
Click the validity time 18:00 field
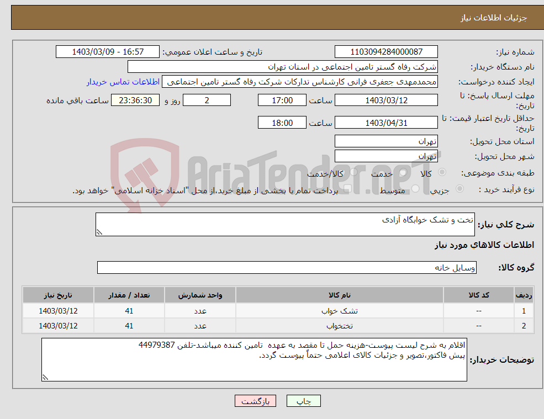(x=282, y=123)
